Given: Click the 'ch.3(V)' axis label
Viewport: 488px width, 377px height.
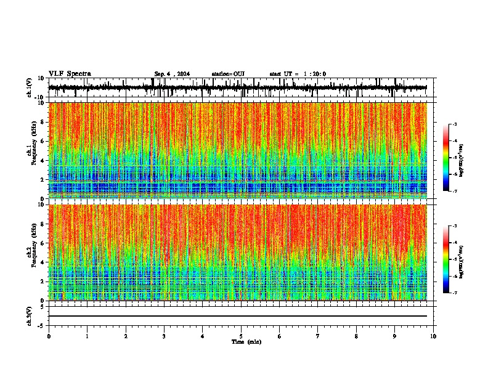Looking at the screenshot, I should pyautogui.click(x=30, y=317).
